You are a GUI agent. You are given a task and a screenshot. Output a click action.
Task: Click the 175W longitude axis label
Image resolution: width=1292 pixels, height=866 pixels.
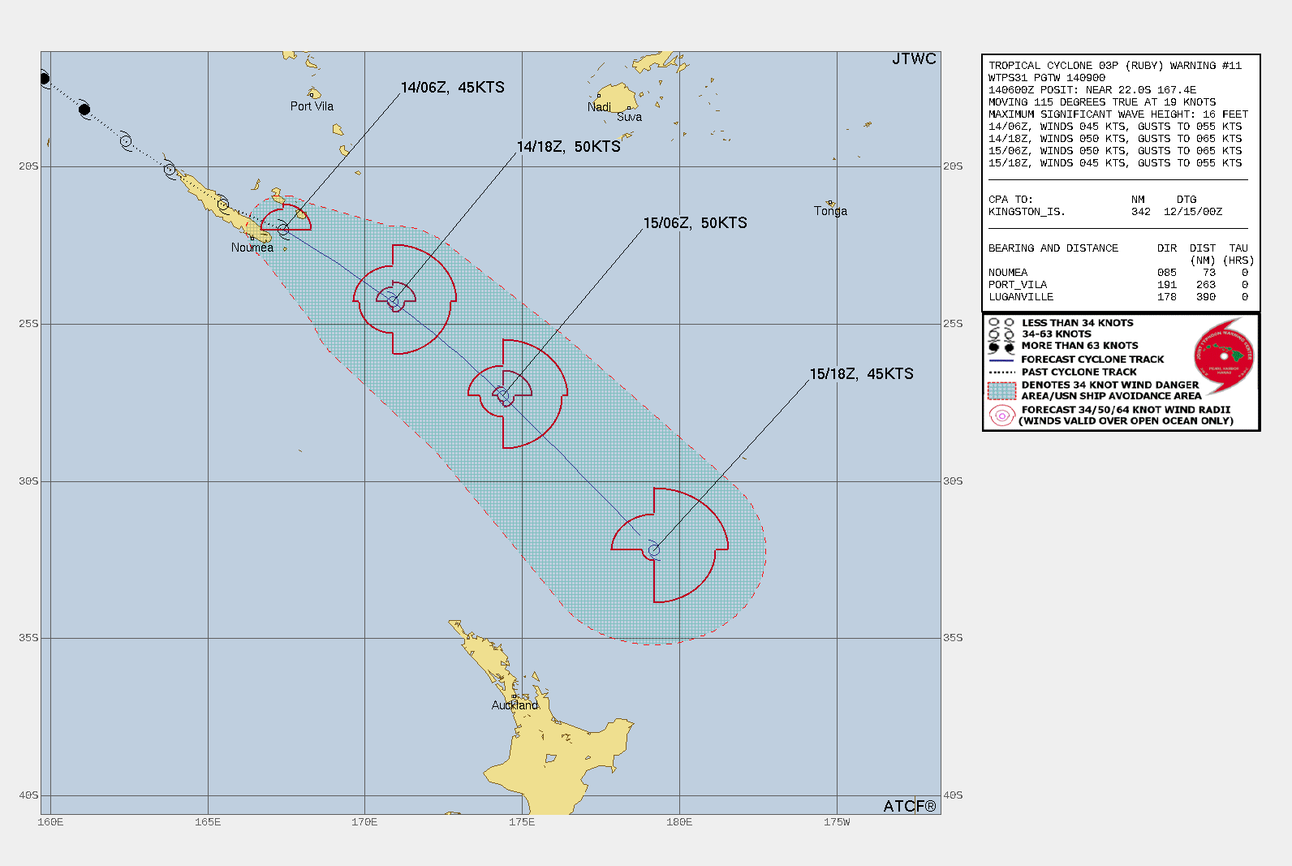point(837,822)
